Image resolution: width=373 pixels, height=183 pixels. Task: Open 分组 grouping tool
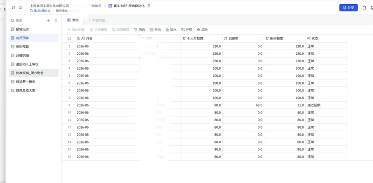pyautogui.click(x=155, y=30)
